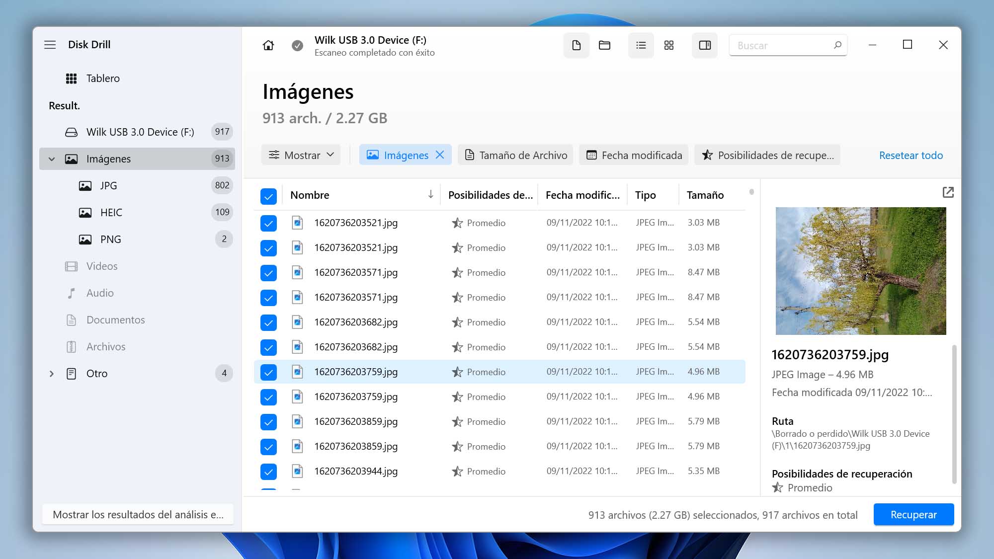Viewport: 994px width, 559px height.
Task: Open the Posibilidades de recuperación filter
Action: point(767,155)
